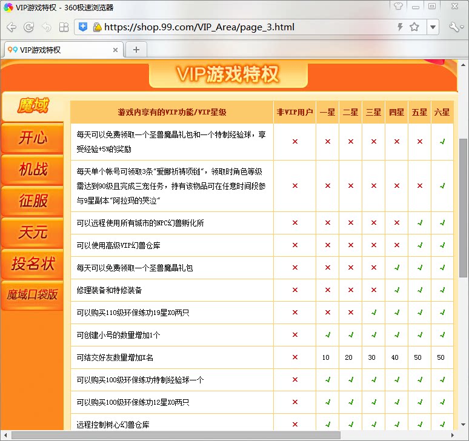Viewport: 469px width, 441px height.
Task: Click four-star checkmark in 每天可以免费领取一个圣兽魔晶礼包 row
Action: (397, 268)
